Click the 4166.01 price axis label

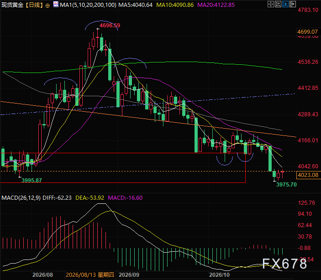tap(308, 140)
